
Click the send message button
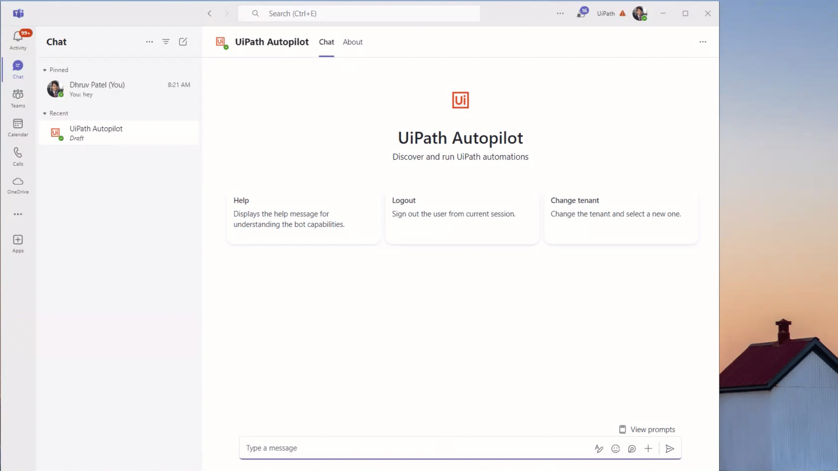[670, 449]
